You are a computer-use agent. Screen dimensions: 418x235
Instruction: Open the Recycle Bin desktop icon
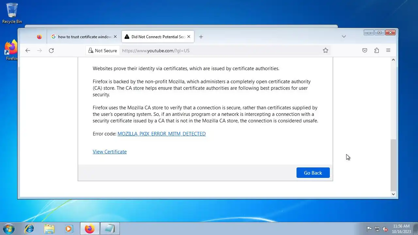tap(12, 13)
